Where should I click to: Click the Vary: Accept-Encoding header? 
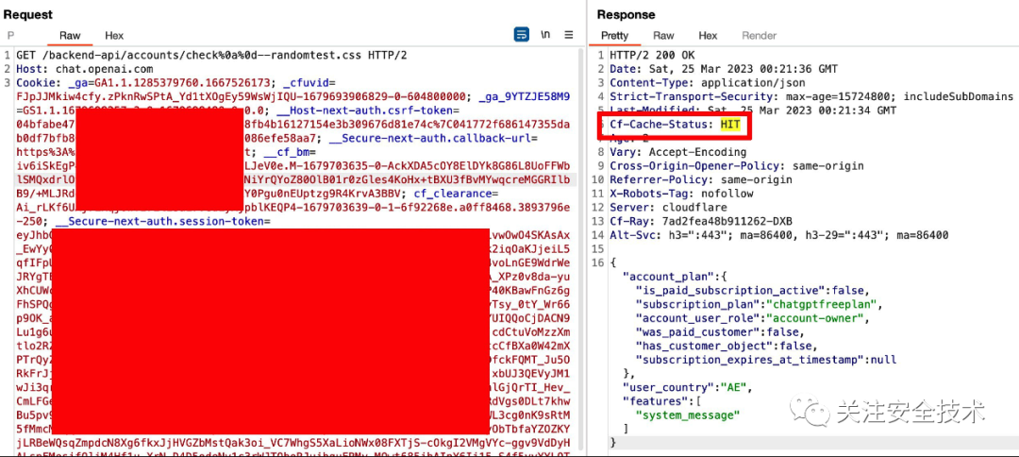click(x=677, y=152)
